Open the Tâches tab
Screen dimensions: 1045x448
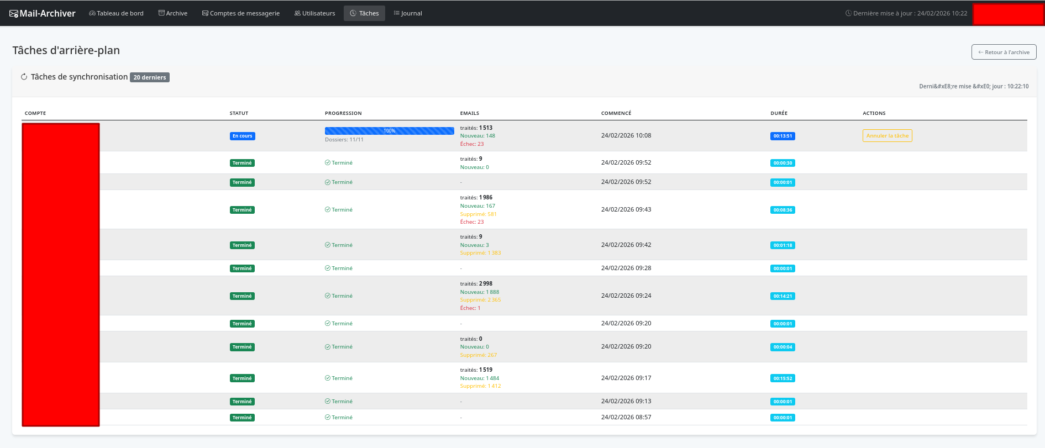click(x=364, y=13)
